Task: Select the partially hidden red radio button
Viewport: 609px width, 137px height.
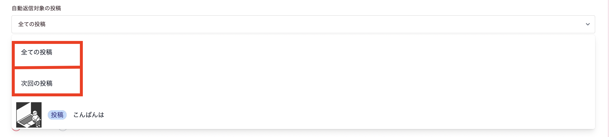Action: point(16,130)
